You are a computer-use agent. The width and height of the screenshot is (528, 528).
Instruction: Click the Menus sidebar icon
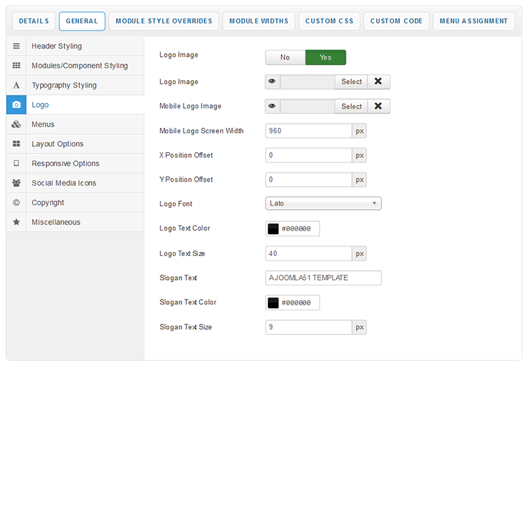click(x=17, y=125)
